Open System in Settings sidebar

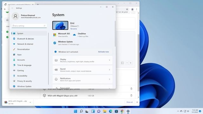pyautogui.click(x=29, y=33)
